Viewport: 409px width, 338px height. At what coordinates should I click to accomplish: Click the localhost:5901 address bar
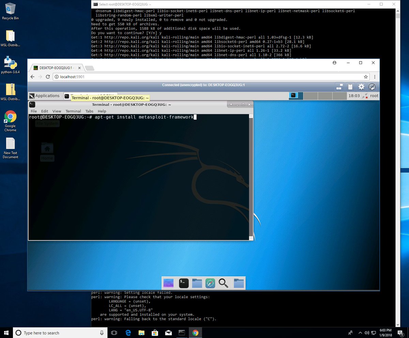(x=211, y=77)
